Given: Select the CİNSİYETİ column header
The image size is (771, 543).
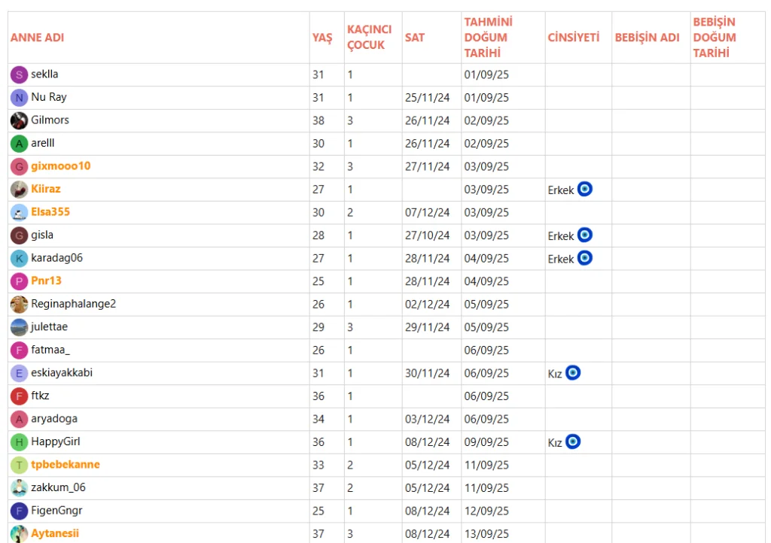Looking at the screenshot, I should point(573,37).
